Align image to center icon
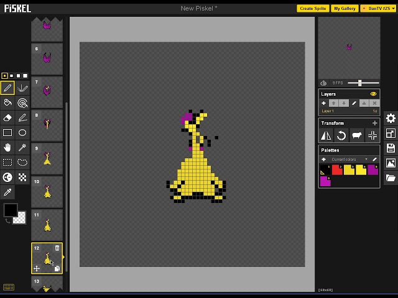The width and height of the screenshot is (398, 298). click(x=372, y=135)
